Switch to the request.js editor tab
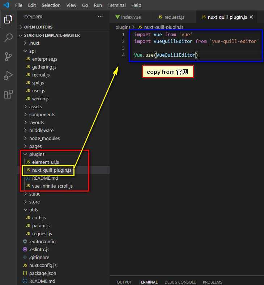 [x=174, y=17]
